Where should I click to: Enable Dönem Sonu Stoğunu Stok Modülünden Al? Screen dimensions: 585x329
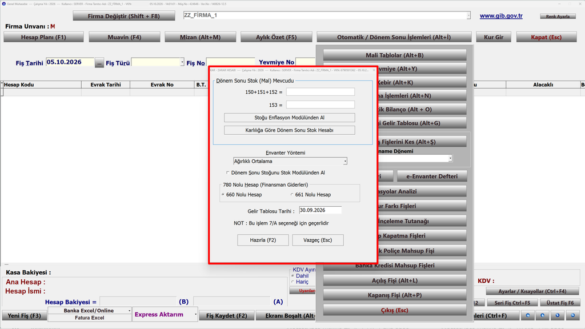[x=227, y=172]
